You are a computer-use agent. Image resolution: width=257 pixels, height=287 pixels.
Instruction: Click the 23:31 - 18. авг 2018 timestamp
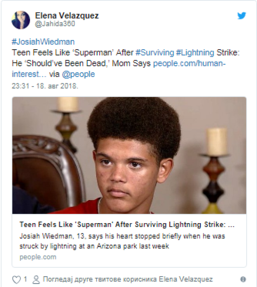click(45, 86)
